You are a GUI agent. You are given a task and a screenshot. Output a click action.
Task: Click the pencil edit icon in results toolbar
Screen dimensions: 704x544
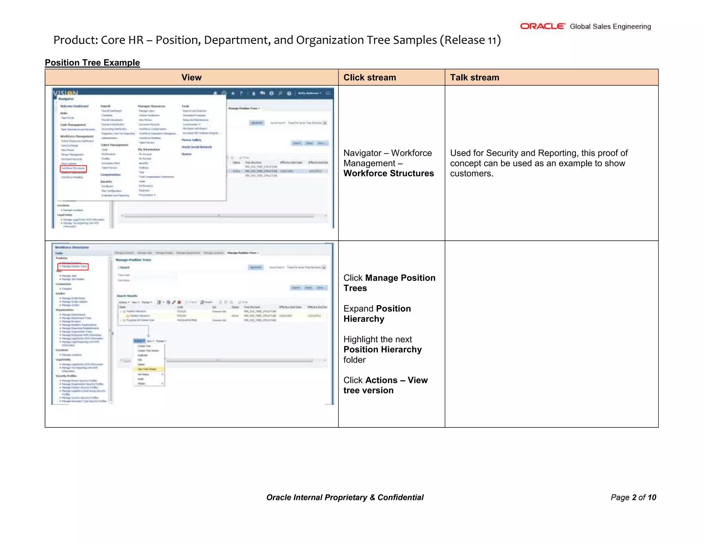[x=174, y=302]
